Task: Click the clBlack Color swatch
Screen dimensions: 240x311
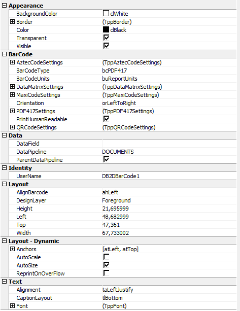Action: [x=106, y=29]
